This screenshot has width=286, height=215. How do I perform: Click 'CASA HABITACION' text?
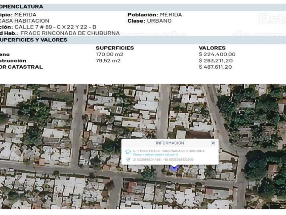pos(25,21)
